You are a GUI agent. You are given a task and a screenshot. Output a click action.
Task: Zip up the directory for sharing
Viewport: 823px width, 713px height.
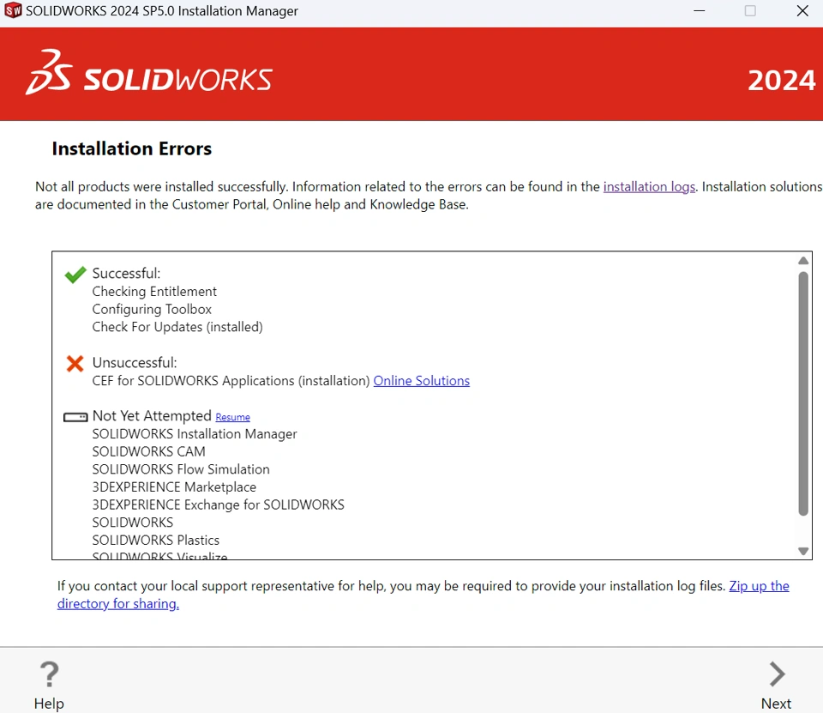click(x=423, y=595)
